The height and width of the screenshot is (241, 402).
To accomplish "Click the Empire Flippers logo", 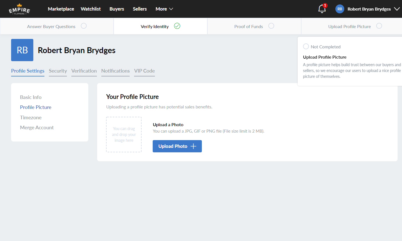I will coord(19,9).
